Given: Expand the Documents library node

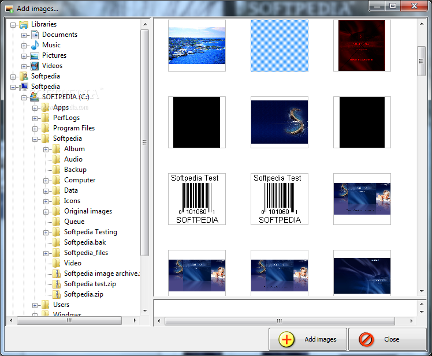Looking at the screenshot, I should [24, 35].
